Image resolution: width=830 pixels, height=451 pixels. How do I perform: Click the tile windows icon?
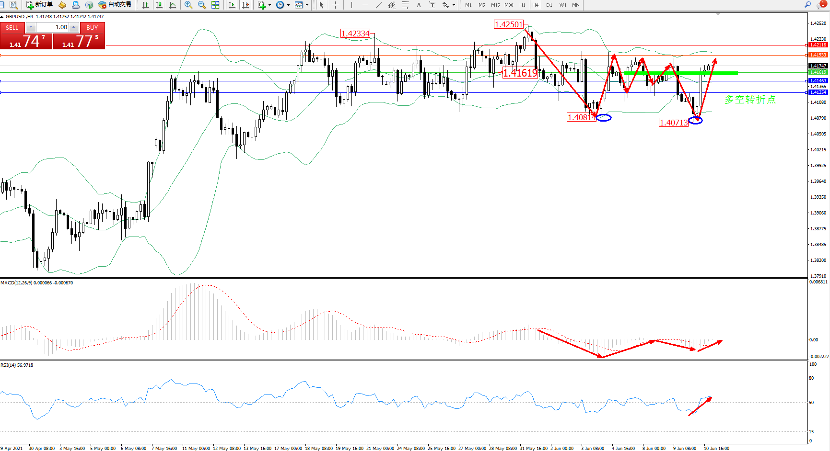point(215,5)
